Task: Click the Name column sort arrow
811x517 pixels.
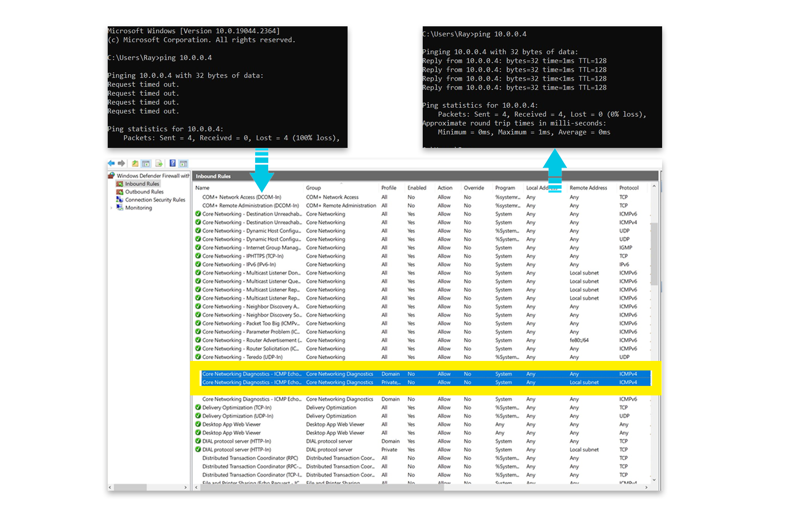Action: (x=341, y=184)
